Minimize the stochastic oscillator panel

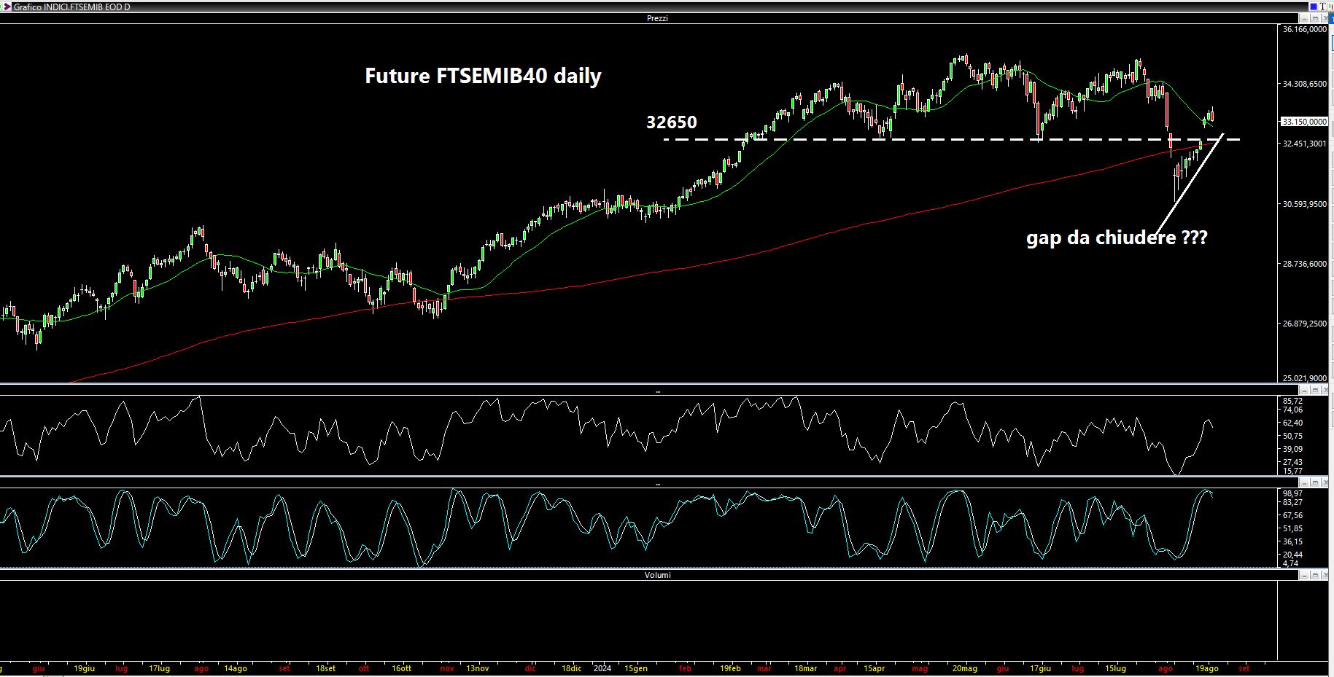(x=1304, y=482)
